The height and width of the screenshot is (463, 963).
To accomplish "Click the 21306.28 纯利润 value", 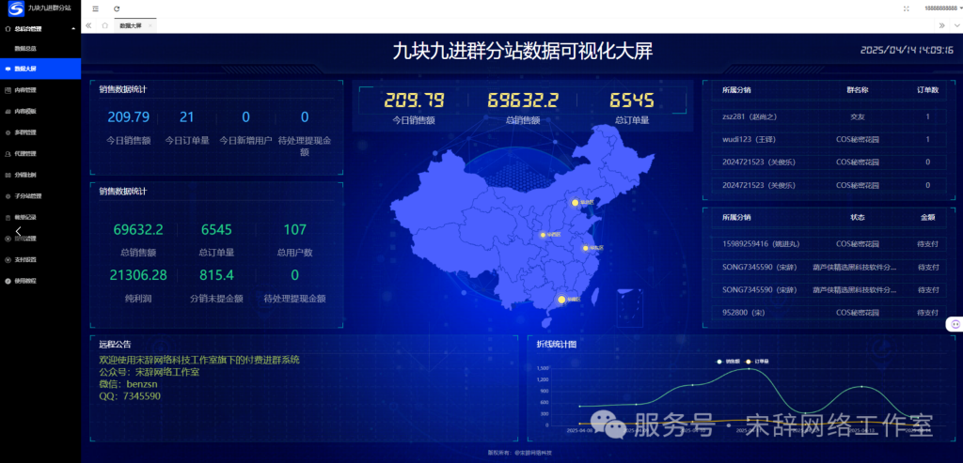I will [x=138, y=275].
